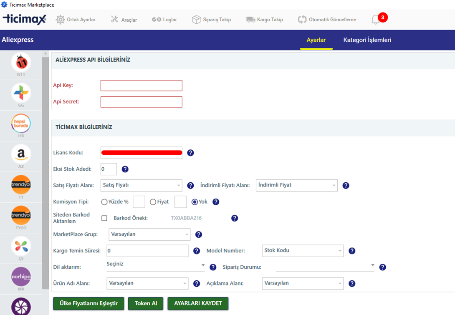Click the ticimax logo
The image size is (455, 315).
coord(24,19)
